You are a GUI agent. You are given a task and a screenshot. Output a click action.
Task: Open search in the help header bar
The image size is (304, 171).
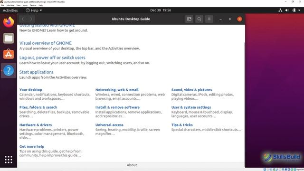[x=199, y=19]
